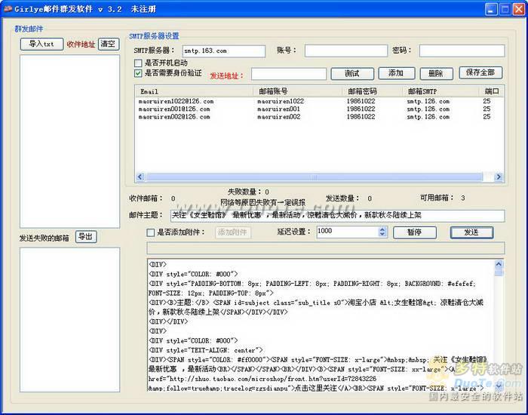
Task: Click the SMTP服务器 input field
Action: [x=223, y=51]
